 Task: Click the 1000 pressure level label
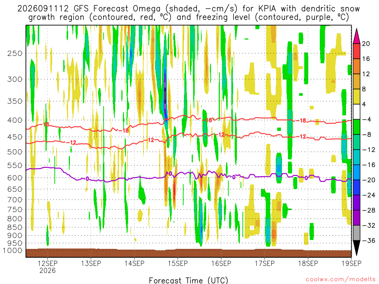click(12, 250)
